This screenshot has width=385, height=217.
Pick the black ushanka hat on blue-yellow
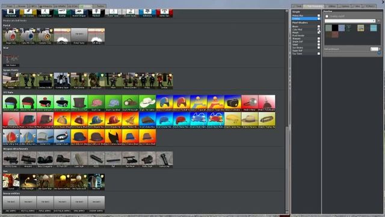point(233,103)
